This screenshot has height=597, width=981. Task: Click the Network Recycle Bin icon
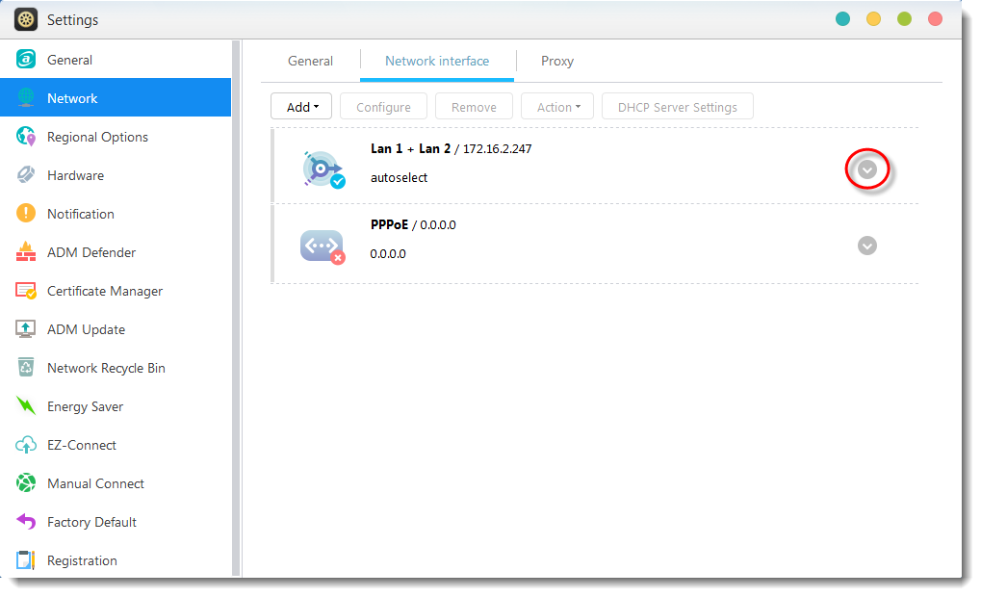tap(26, 367)
